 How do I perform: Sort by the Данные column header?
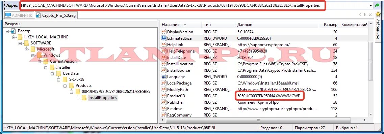coord(277,25)
